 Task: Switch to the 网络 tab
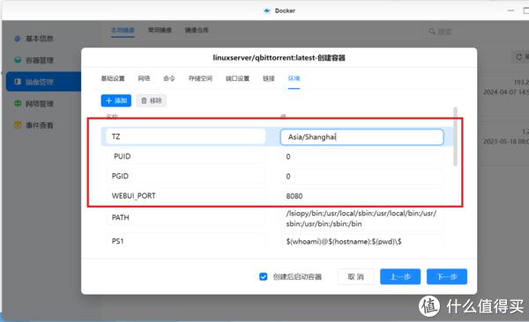pos(144,78)
